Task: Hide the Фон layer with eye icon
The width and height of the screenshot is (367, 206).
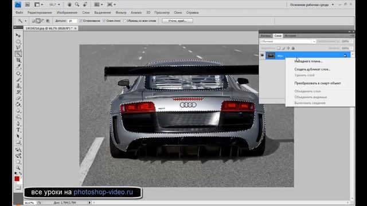Action: point(262,56)
